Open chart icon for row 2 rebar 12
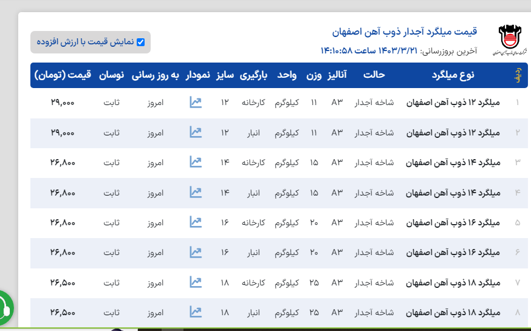 coord(195,132)
